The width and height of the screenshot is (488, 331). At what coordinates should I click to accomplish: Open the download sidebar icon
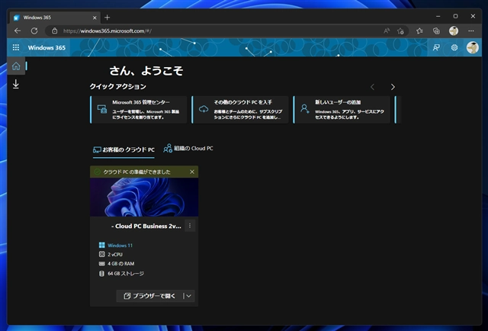click(x=16, y=84)
